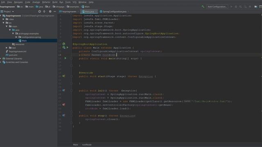The image size is (262, 147).
Task: Expand the .idea folder
Action: (x=4, y=19)
